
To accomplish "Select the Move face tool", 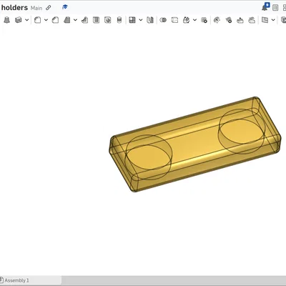I will [x=240, y=20].
